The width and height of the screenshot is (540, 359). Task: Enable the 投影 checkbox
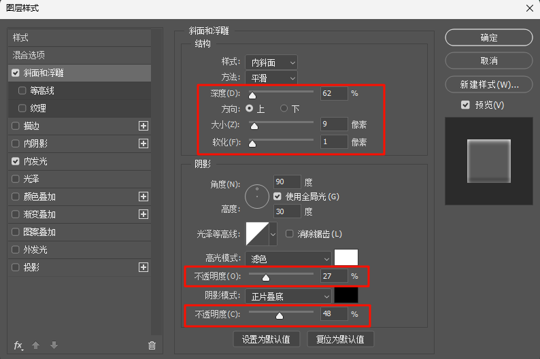pos(16,267)
